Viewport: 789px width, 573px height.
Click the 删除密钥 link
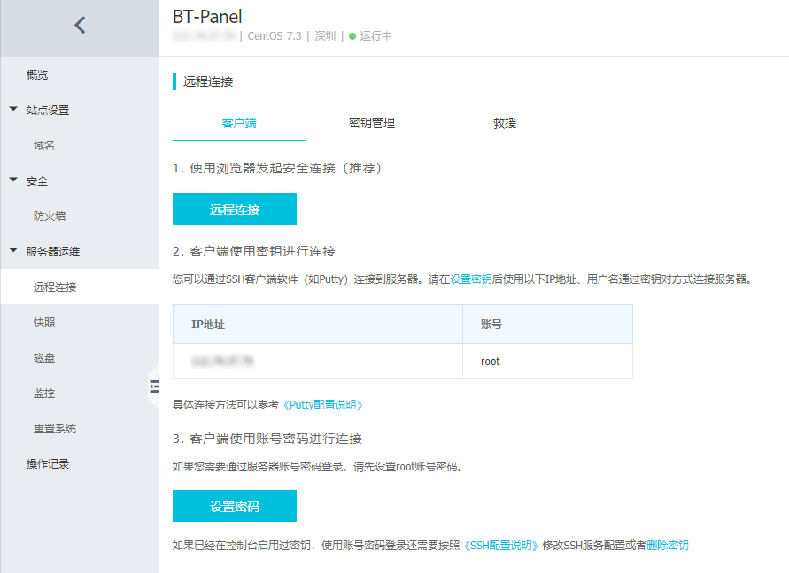coord(668,546)
